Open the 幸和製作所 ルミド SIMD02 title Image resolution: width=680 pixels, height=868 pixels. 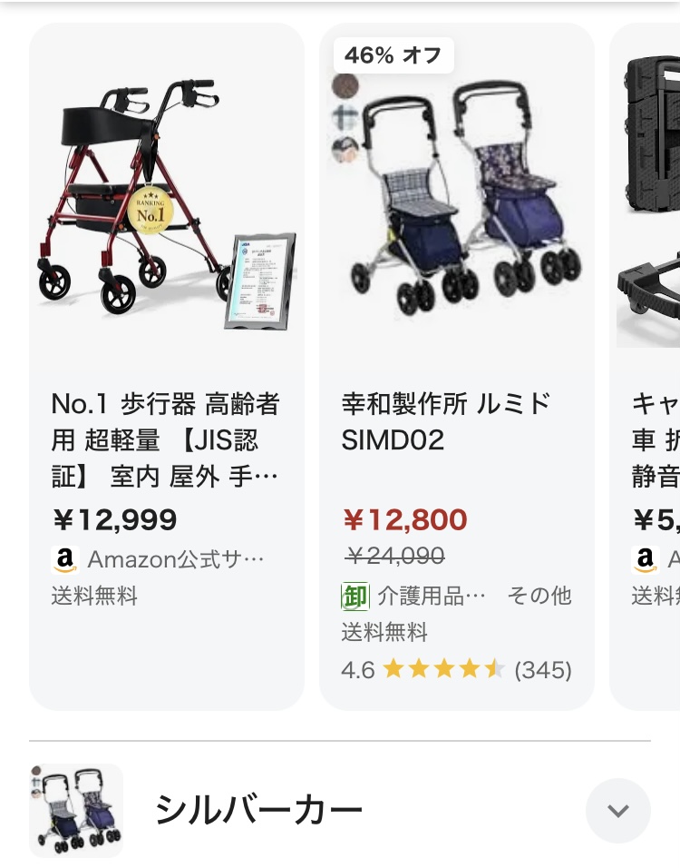pos(445,422)
